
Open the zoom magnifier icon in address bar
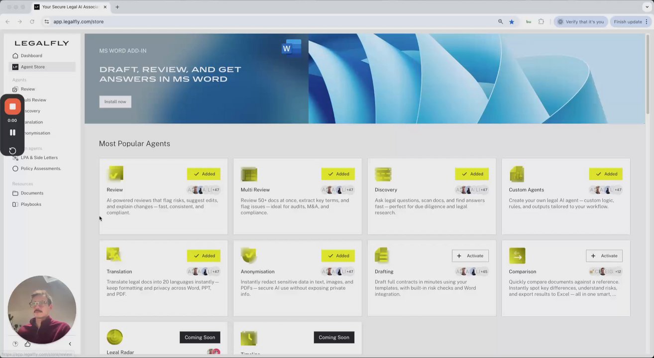pyautogui.click(x=500, y=22)
